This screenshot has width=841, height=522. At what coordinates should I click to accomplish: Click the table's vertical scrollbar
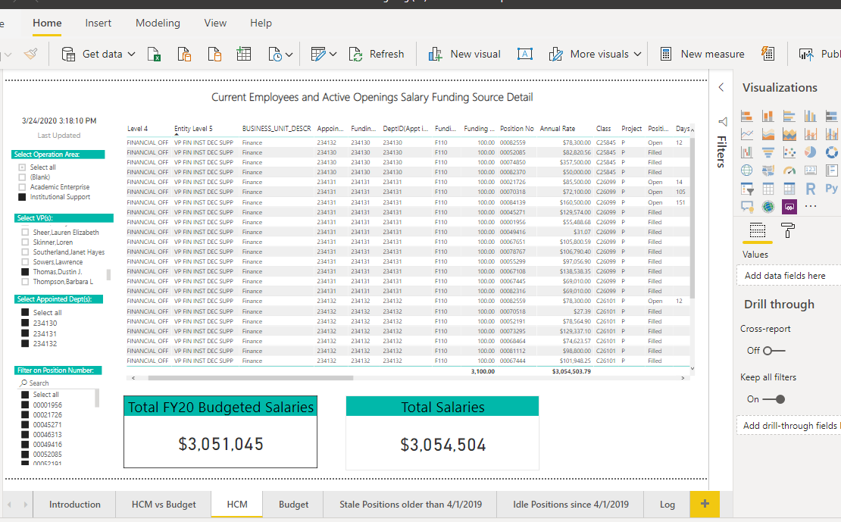tap(692, 217)
